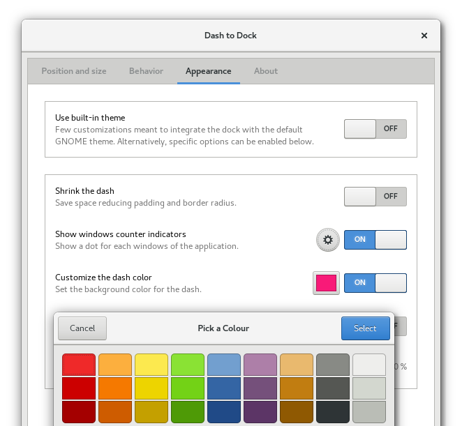Pick the dark red swatch

tap(79, 412)
